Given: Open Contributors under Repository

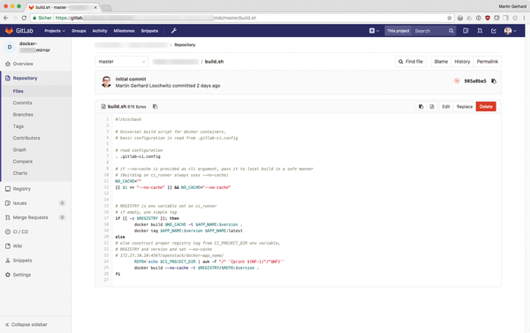Looking at the screenshot, I should click(x=26, y=138).
